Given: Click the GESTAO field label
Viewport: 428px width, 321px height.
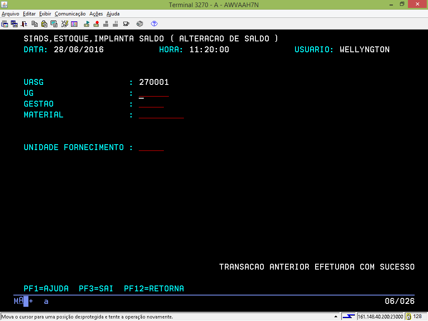Looking at the screenshot, I should point(38,104).
